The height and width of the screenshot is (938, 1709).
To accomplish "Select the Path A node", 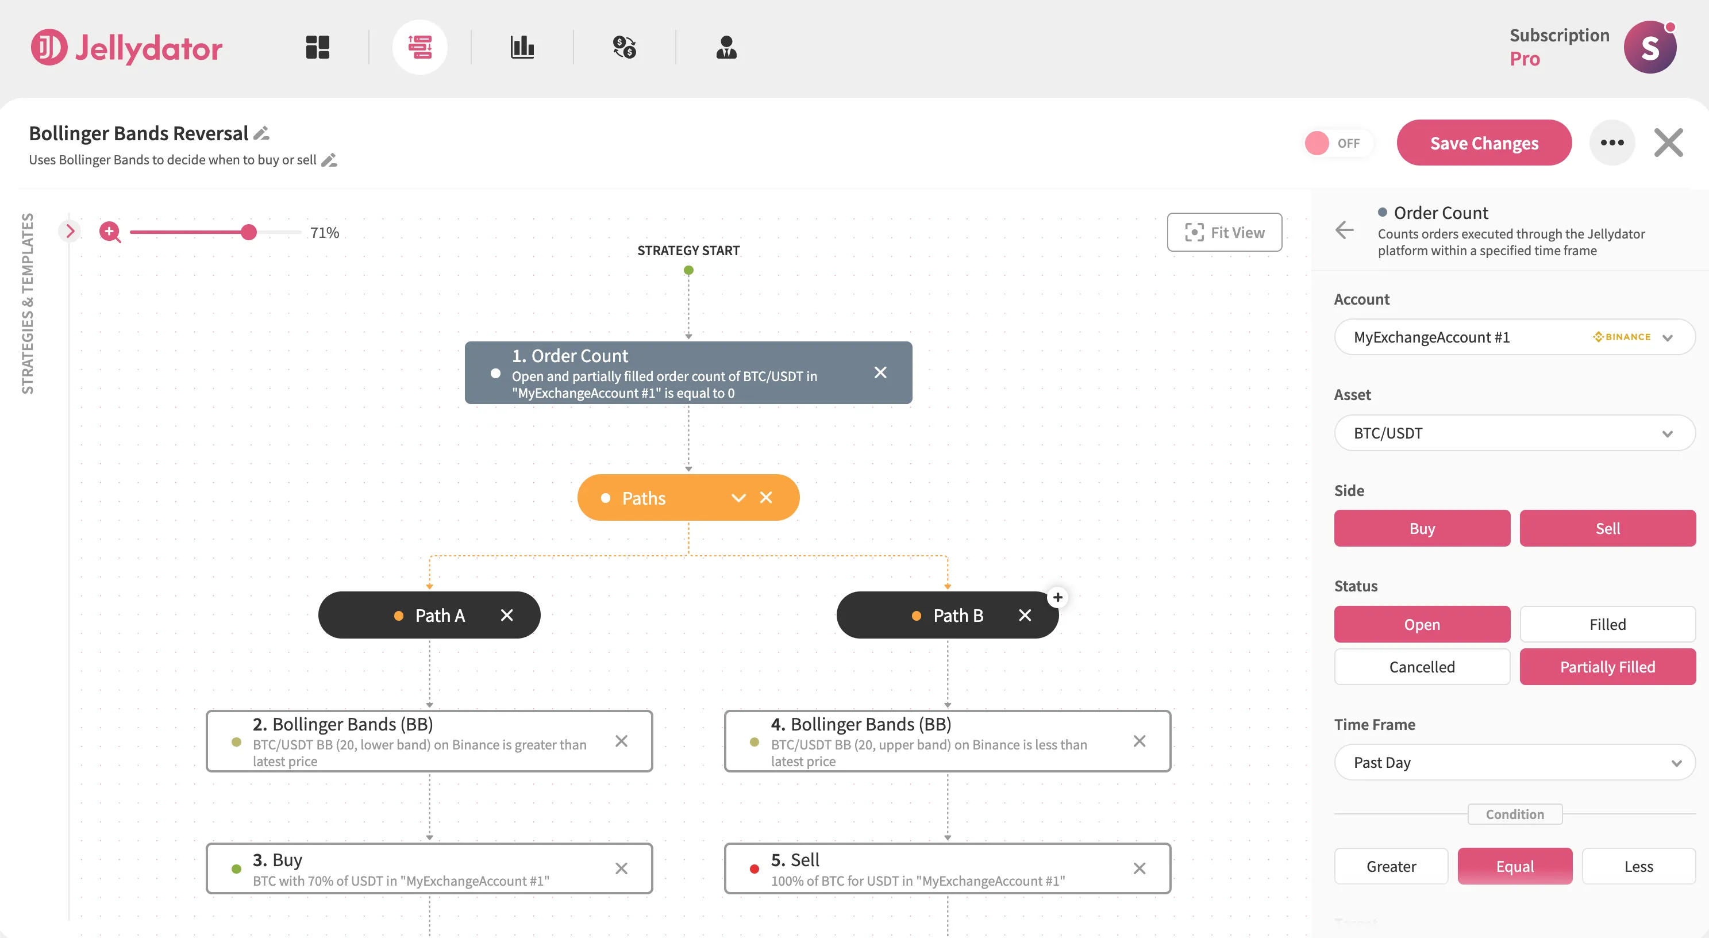I will coord(429,615).
